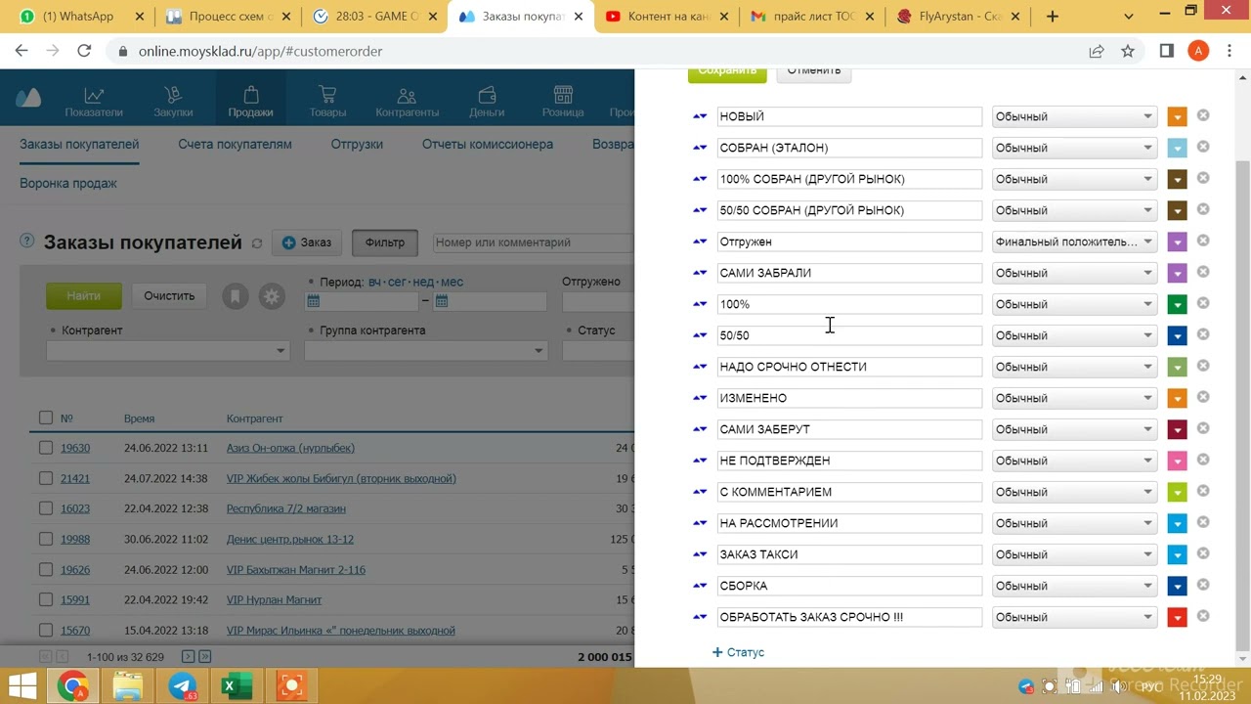Toggle select-all checkbox in table header
This screenshot has width=1251, height=704.
click(46, 418)
